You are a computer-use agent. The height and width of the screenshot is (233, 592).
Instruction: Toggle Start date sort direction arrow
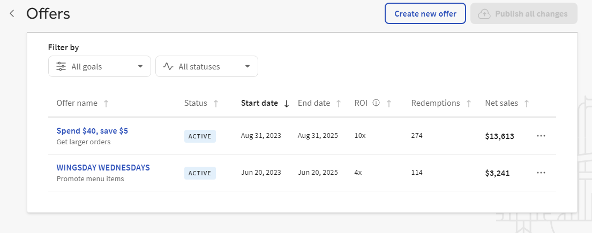click(287, 104)
